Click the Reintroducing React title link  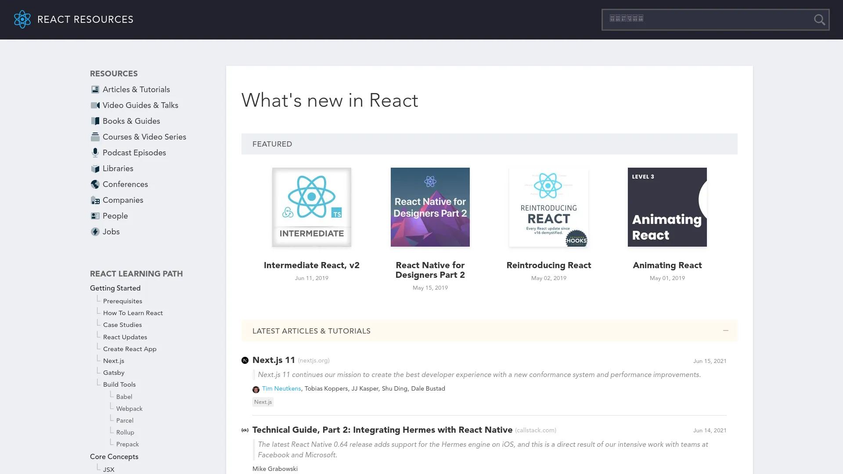coord(549,266)
